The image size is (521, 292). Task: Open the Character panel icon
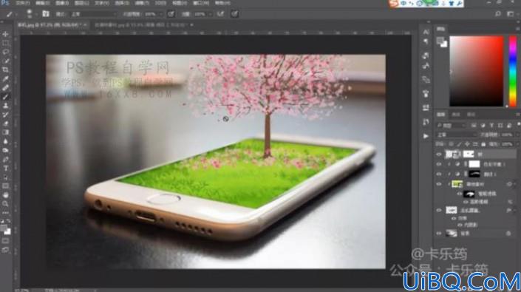tap(426, 32)
